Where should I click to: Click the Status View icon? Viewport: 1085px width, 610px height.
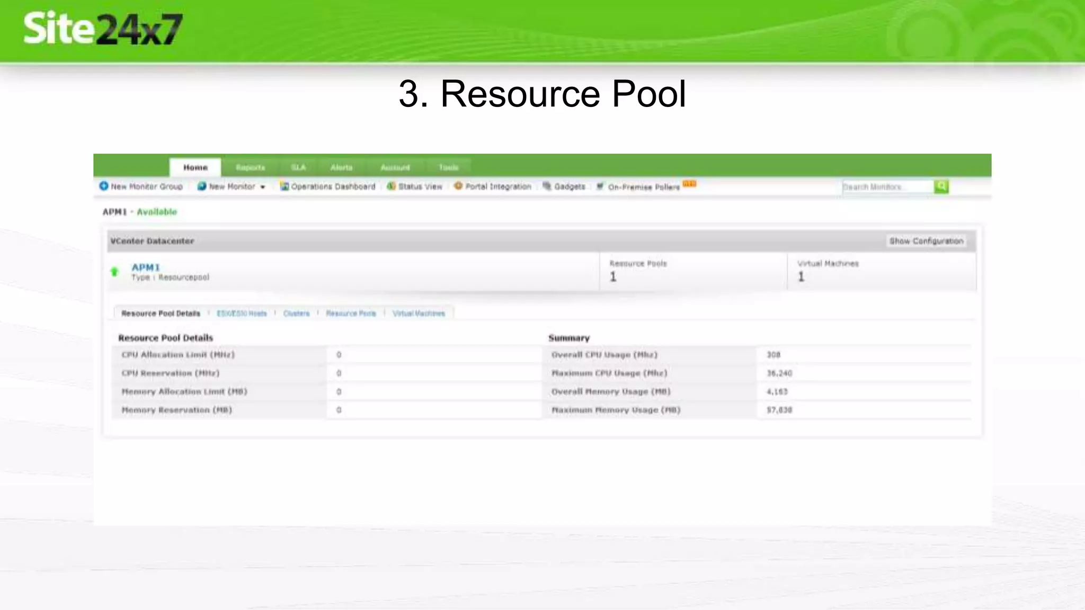point(391,186)
